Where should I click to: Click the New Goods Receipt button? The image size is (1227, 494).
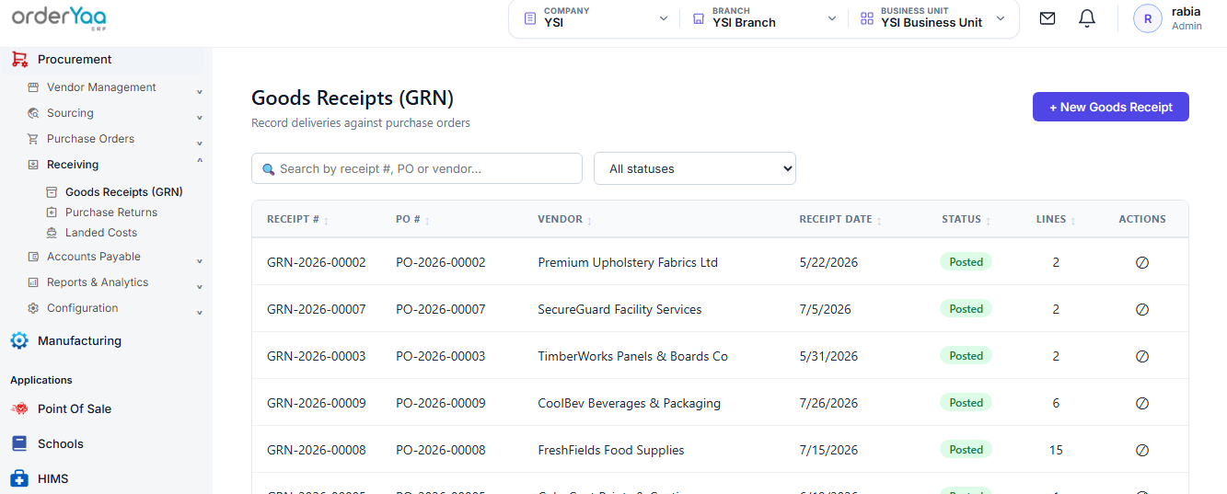coord(1111,107)
